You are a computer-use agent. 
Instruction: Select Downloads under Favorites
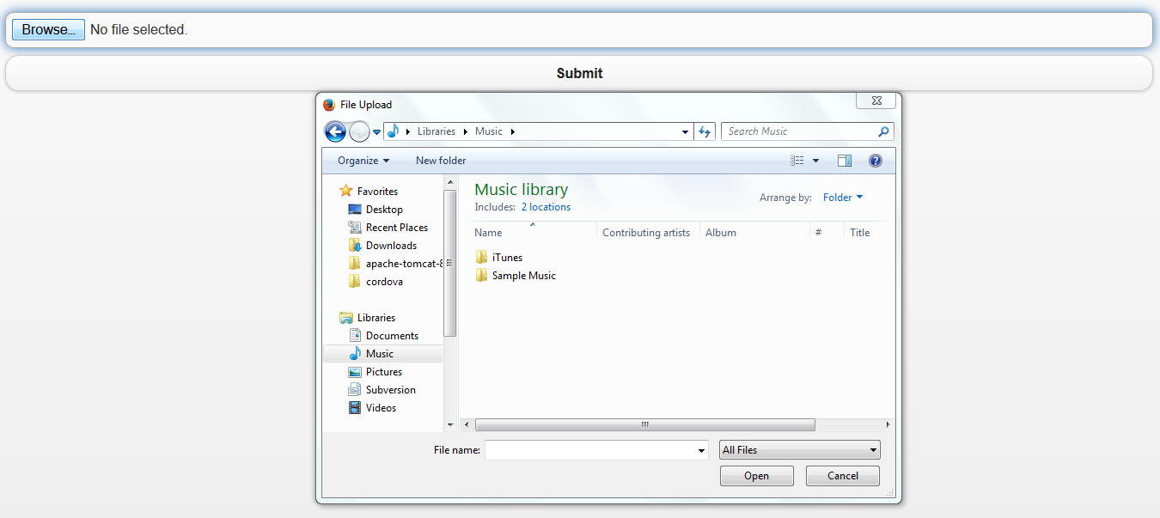pyautogui.click(x=390, y=246)
